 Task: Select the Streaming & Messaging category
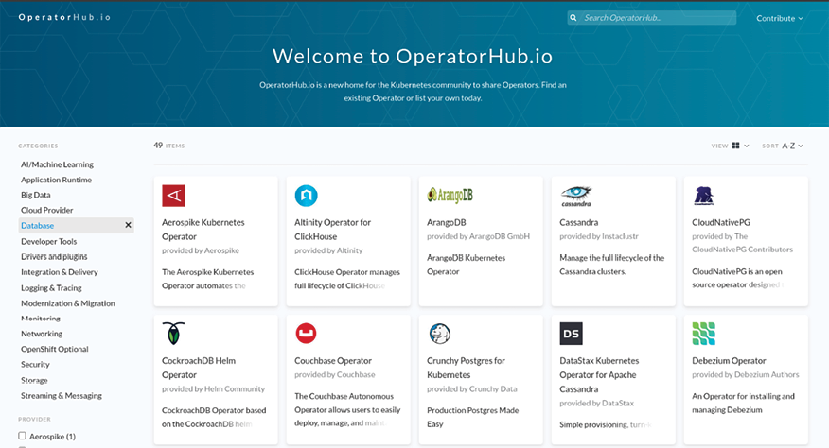point(62,396)
